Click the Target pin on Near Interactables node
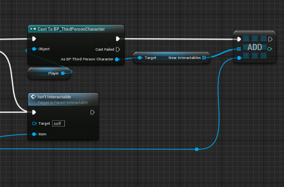Viewport: 284px width, 187px height. point(140,58)
